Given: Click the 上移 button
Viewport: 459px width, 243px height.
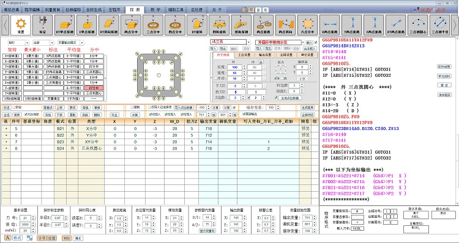Looking at the screenshot, I should [60, 107].
